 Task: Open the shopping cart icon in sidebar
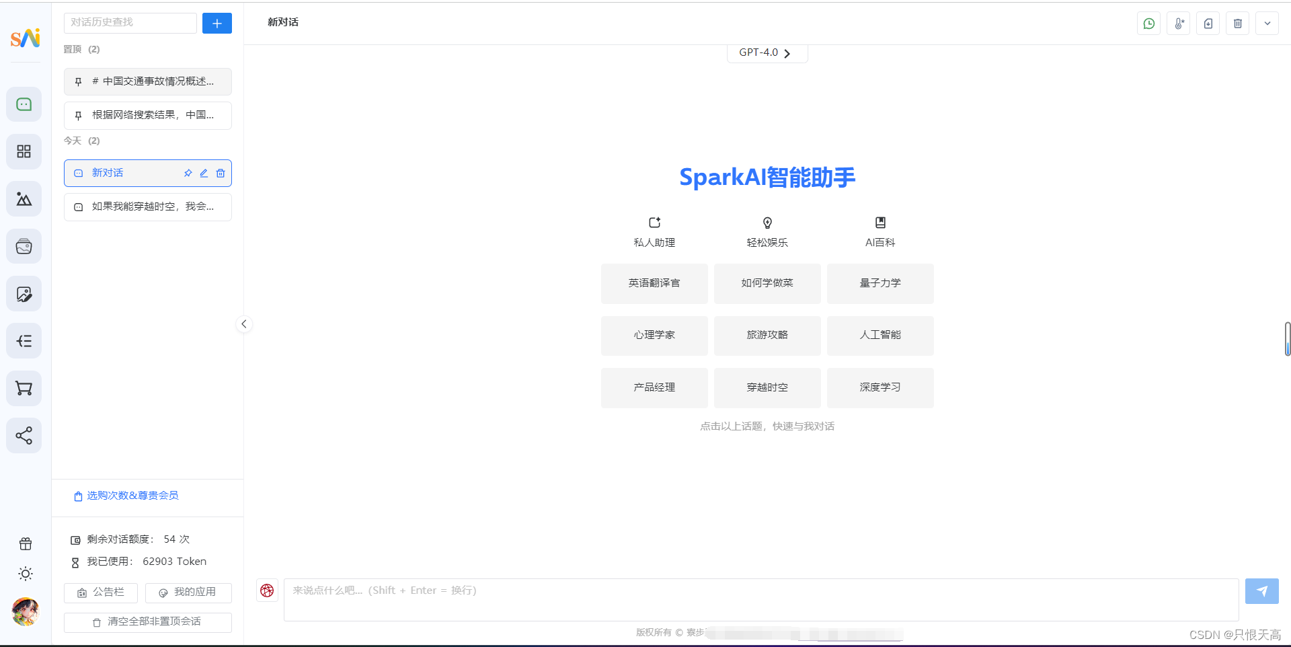[x=24, y=388]
